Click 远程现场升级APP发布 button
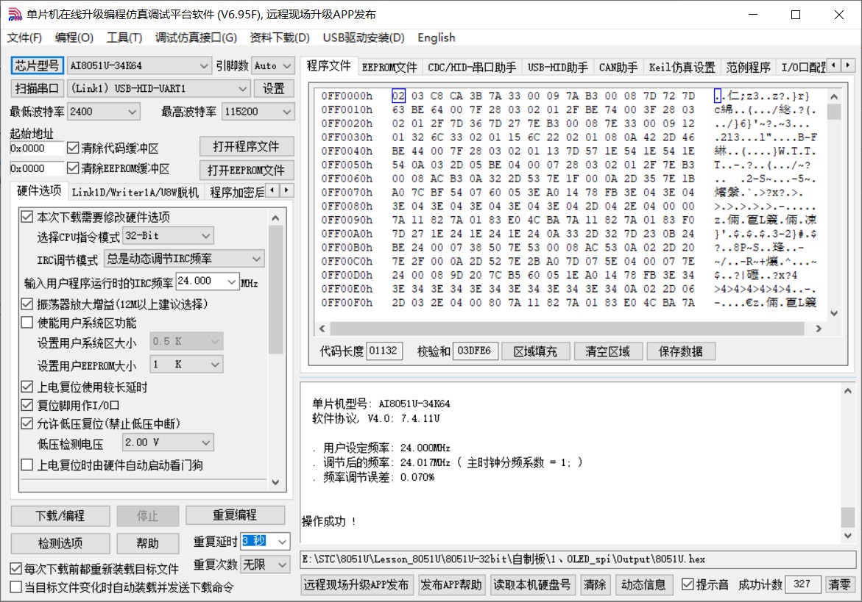 pos(356,585)
